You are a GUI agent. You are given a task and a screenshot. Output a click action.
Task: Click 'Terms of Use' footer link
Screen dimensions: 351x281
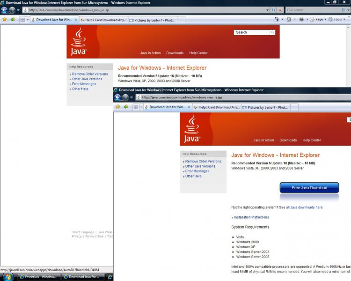point(95,236)
